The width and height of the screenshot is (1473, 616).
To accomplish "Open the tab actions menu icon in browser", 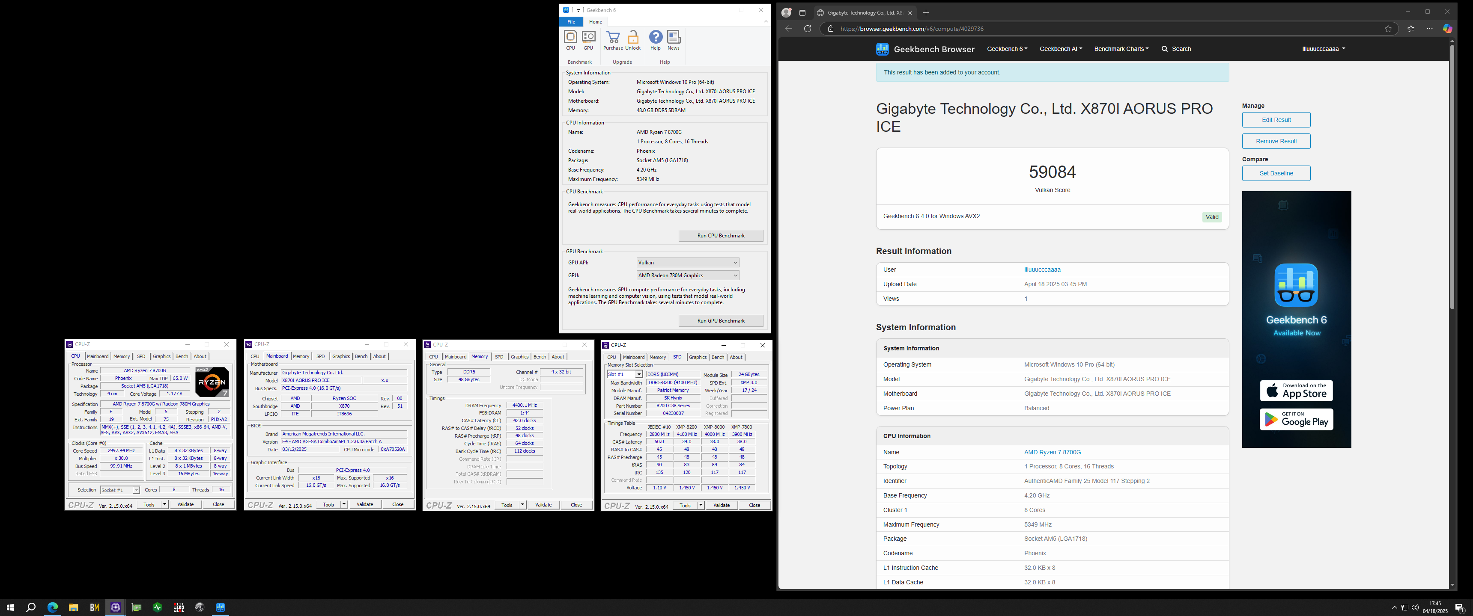I will 802,12.
